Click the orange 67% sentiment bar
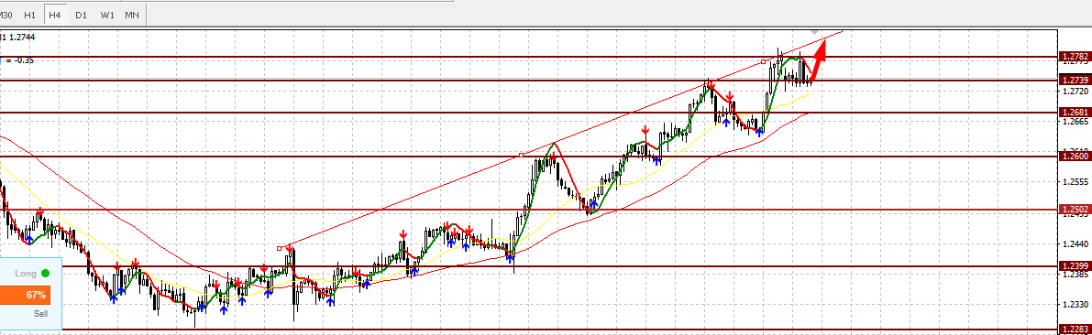This screenshot has height=335, width=1092. (x=25, y=295)
